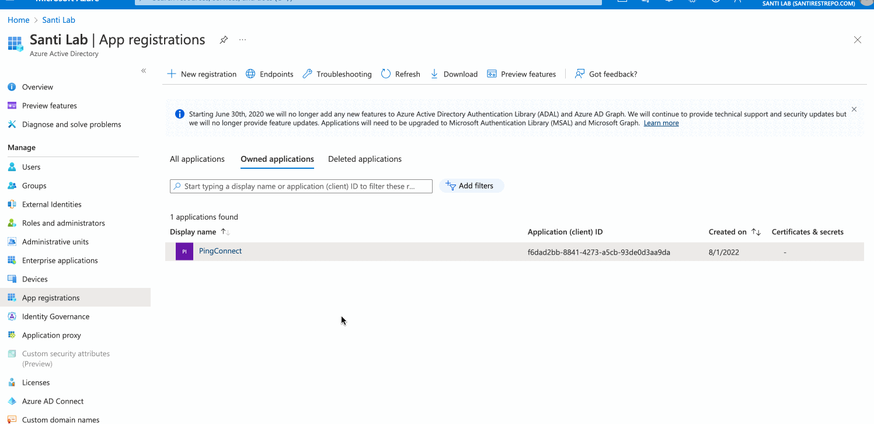The width and height of the screenshot is (874, 424).
Task: Switch to the All applications tab
Action: [x=197, y=159]
